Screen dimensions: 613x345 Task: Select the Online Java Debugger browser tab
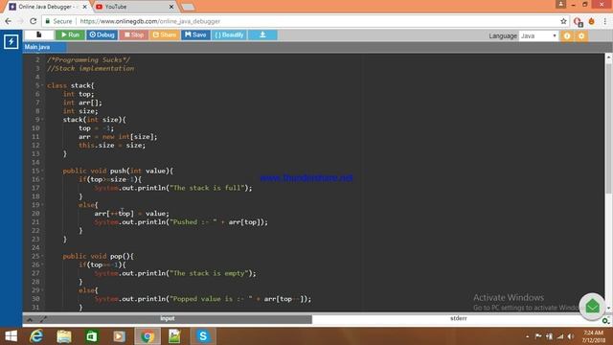point(48,7)
